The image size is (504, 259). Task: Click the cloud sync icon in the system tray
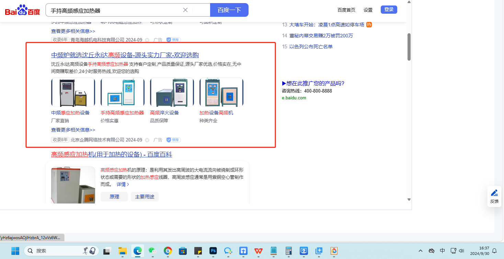pos(432,251)
